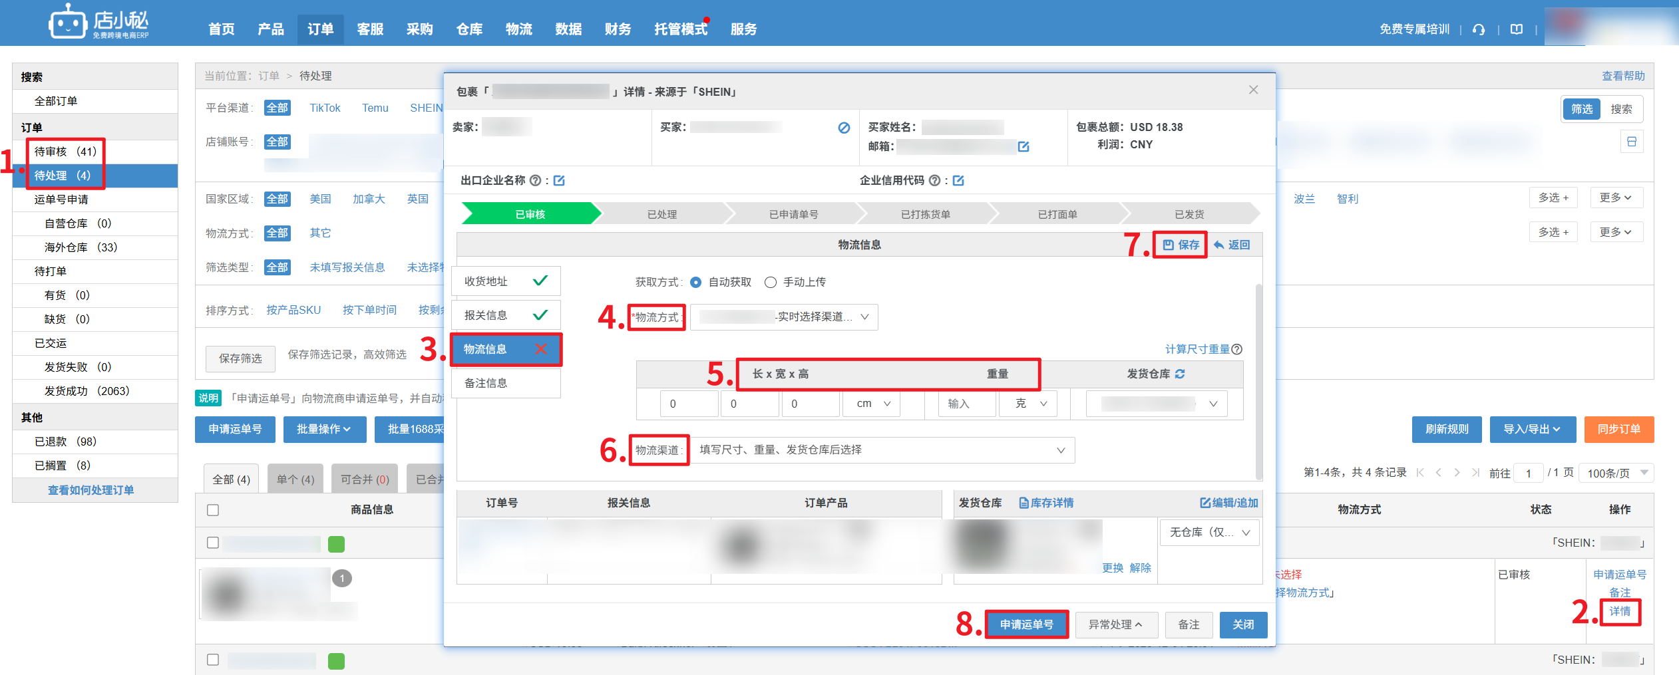Click the help icon beside 计算尺寸重量

point(1237,350)
